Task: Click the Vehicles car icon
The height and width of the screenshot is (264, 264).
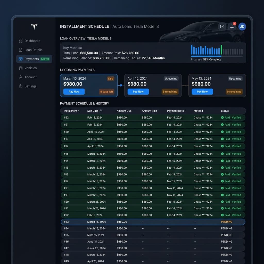Action: tap(21, 68)
